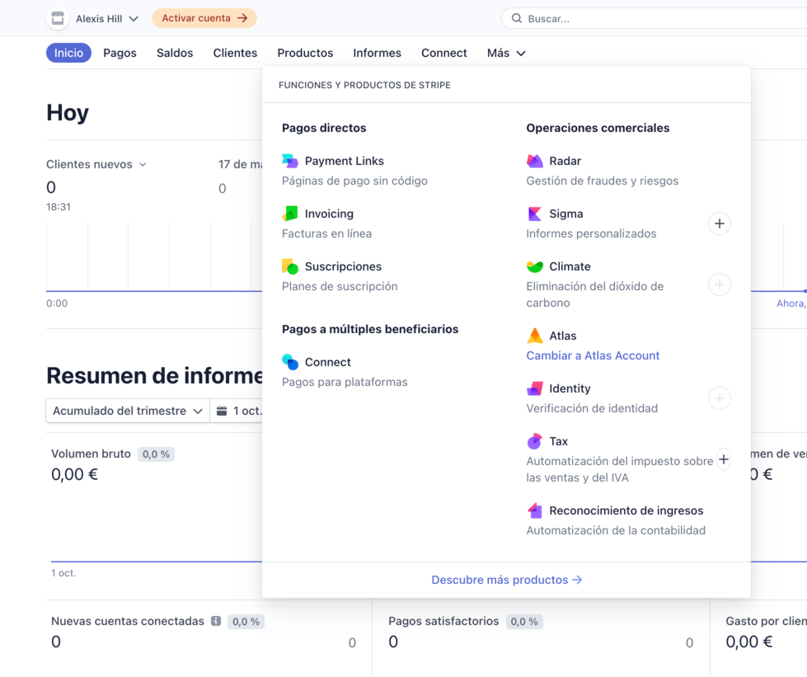Click the Reconocimiento de ingresos icon

[534, 510]
